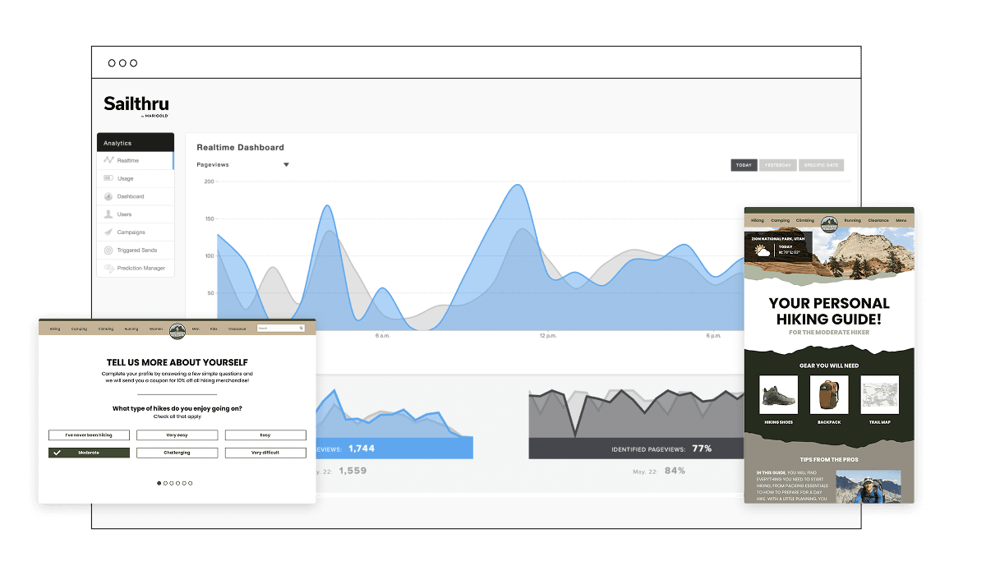
Task: Expand the Pageviews metric dropdown arrow
Action: (286, 165)
